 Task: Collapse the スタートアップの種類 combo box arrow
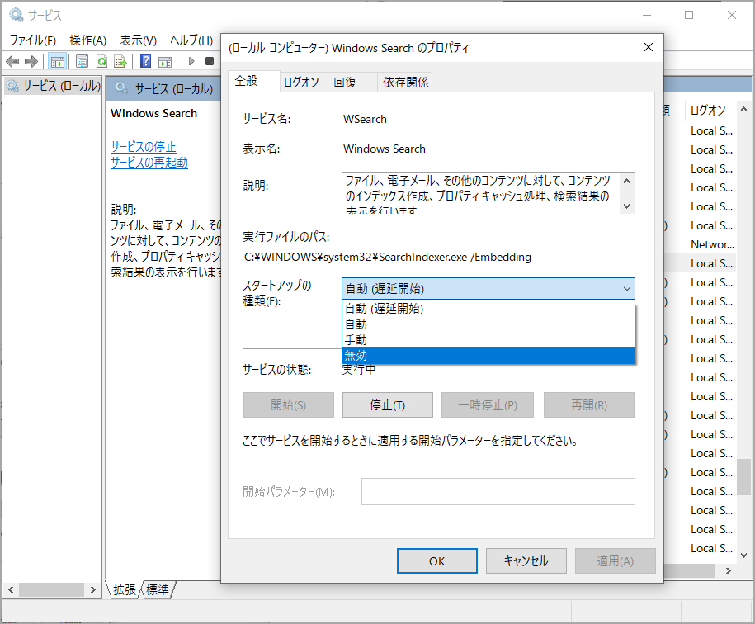tap(626, 288)
